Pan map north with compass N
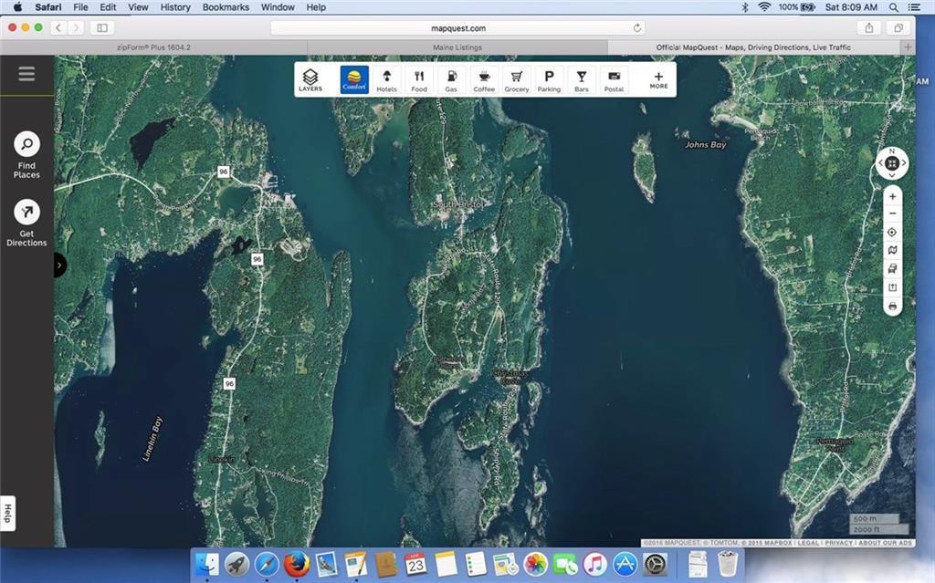Screen dimensions: 935x583 tap(892, 151)
